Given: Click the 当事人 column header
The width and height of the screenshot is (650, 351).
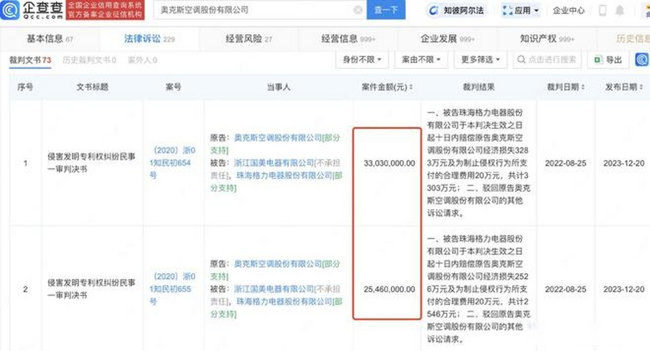Looking at the screenshot, I should point(279,87).
